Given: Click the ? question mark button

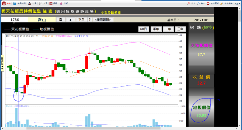Looking at the screenshot, I should [90, 20].
